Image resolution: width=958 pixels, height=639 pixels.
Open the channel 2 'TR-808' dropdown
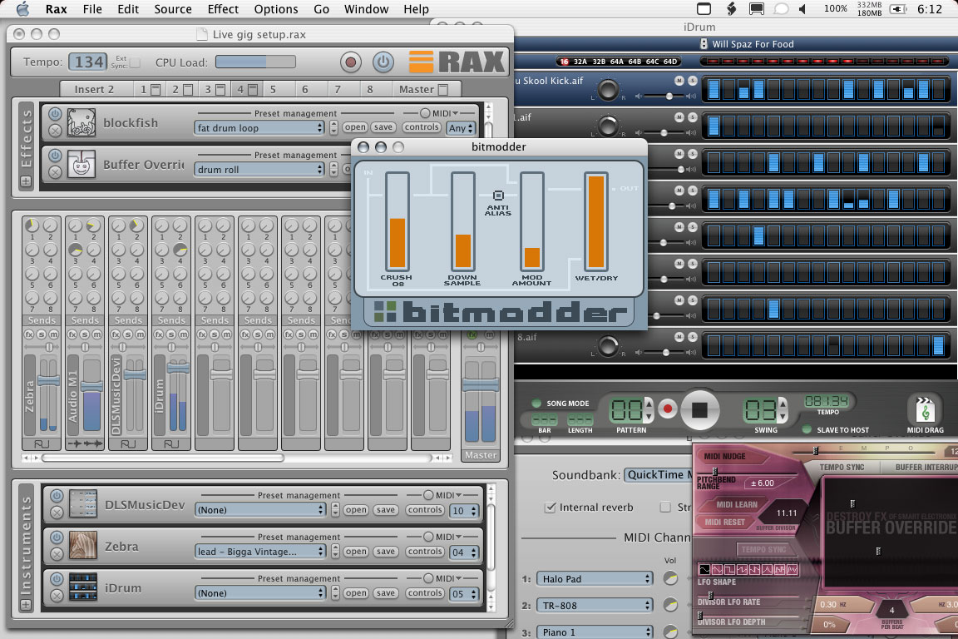595,606
